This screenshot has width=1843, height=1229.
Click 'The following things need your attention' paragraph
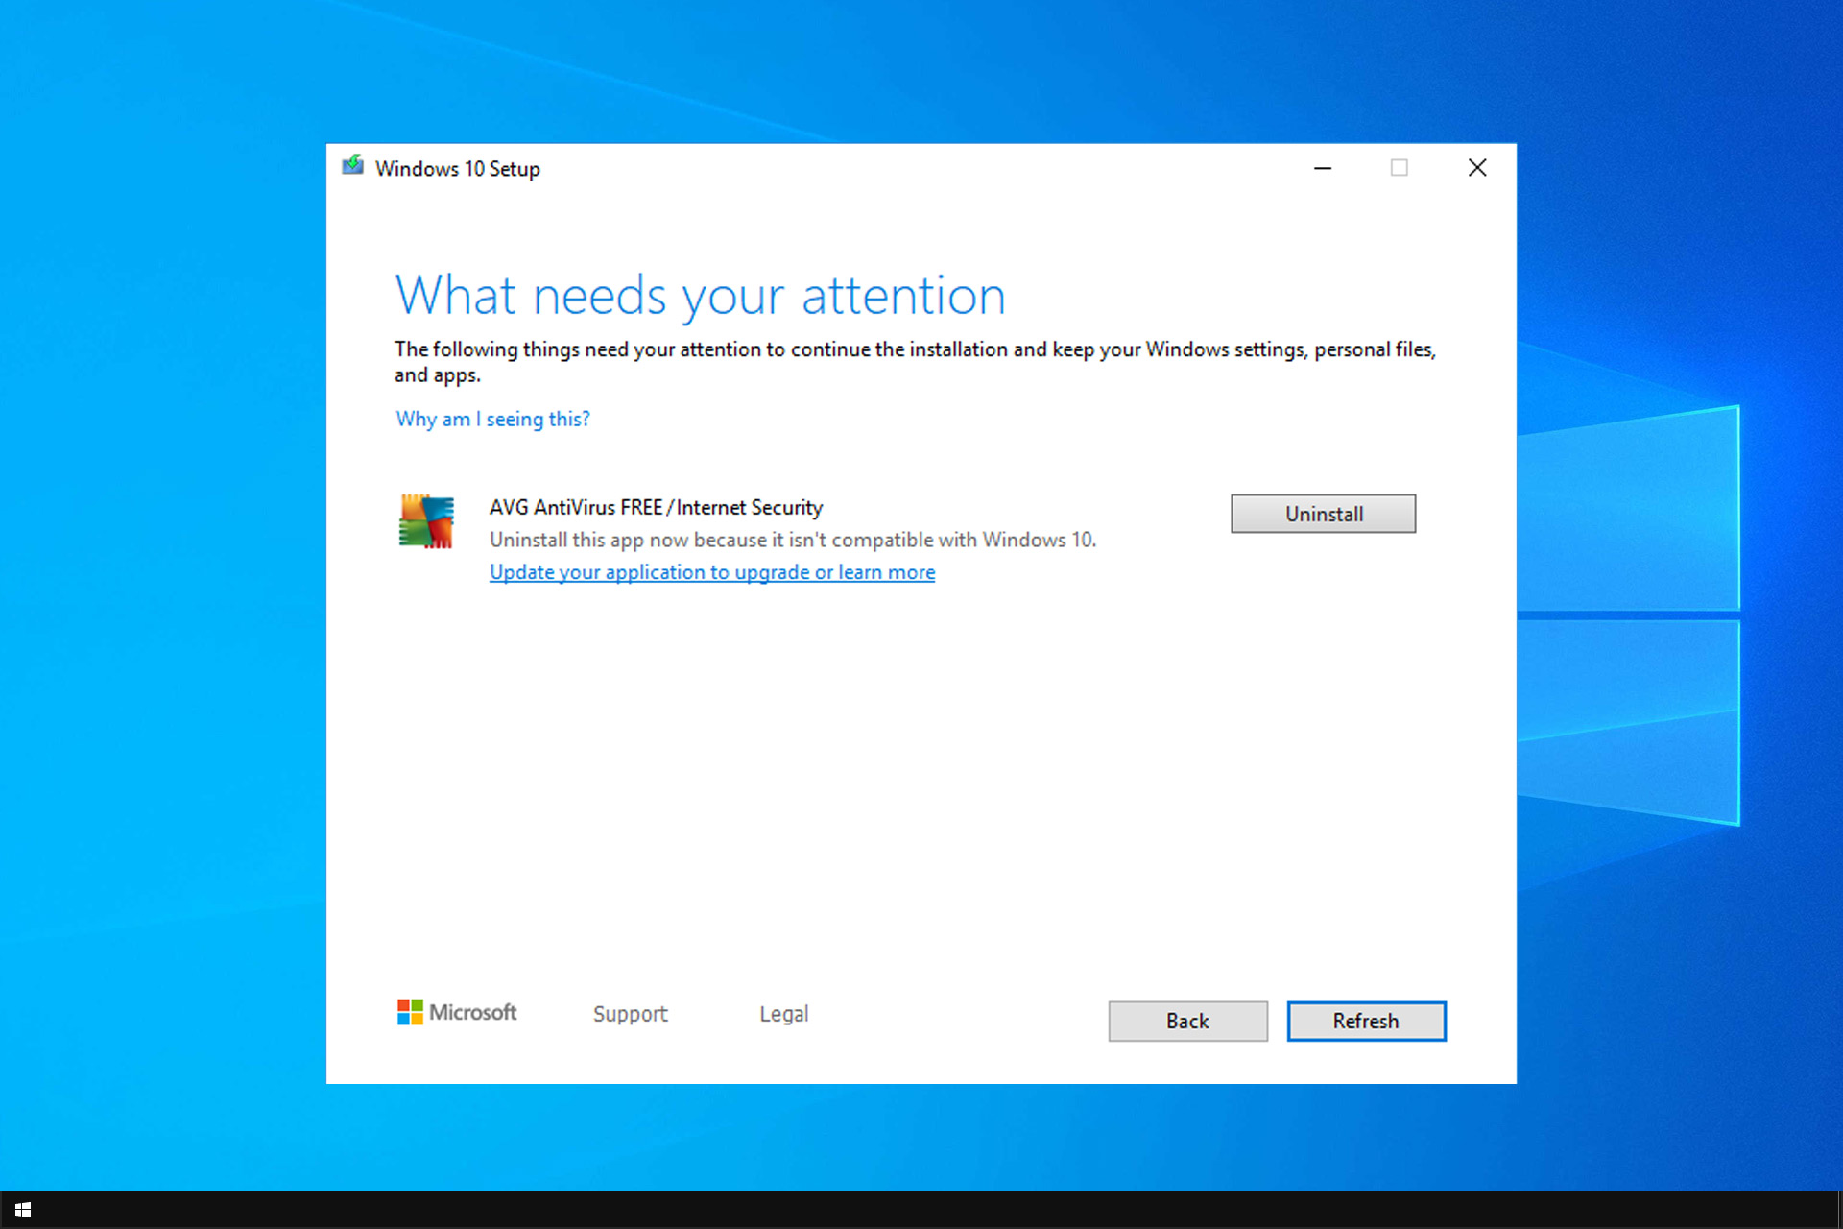(915, 362)
